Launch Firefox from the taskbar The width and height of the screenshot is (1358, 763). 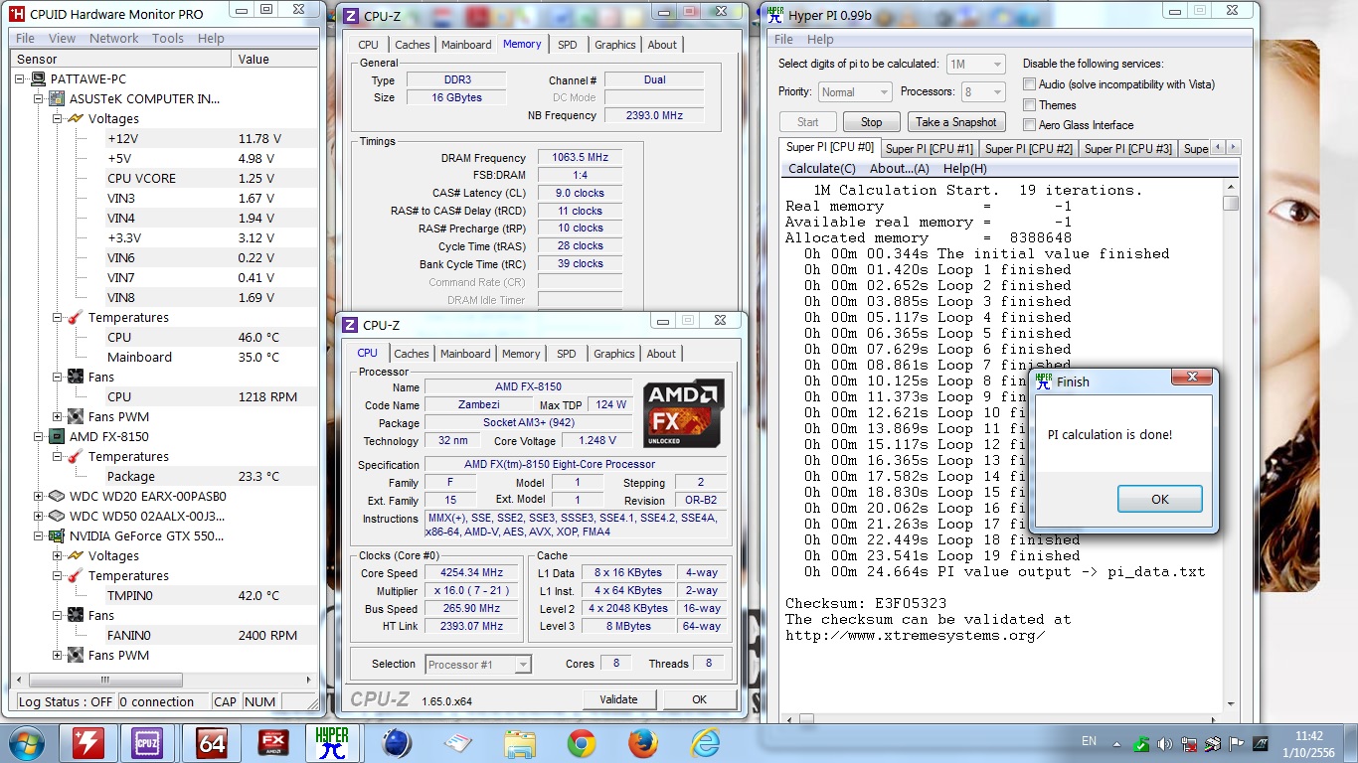[x=643, y=742]
